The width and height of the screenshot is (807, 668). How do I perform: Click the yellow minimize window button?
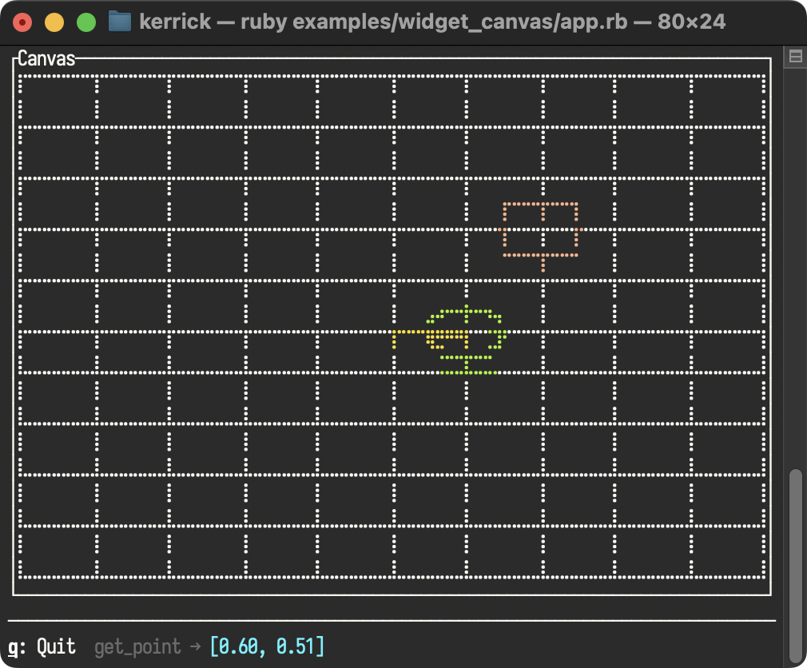coord(54,22)
